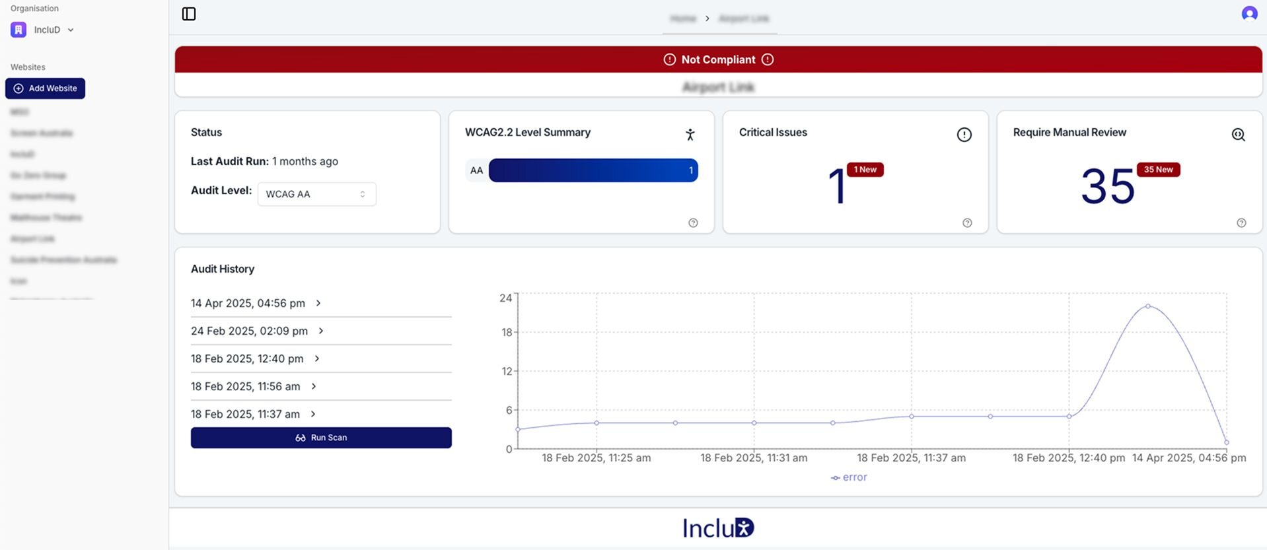Click the alert icon left of Not Compliant

tap(670, 59)
